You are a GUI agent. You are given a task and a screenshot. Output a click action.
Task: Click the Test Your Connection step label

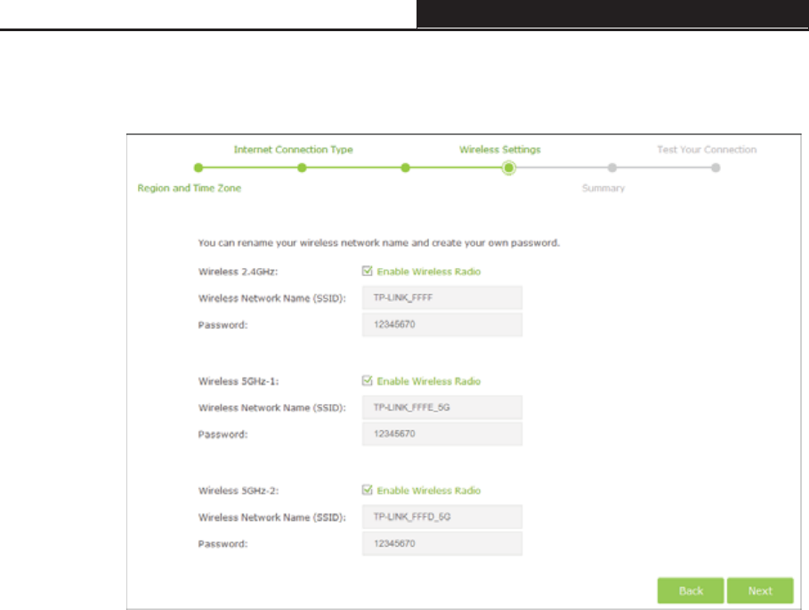click(x=707, y=150)
